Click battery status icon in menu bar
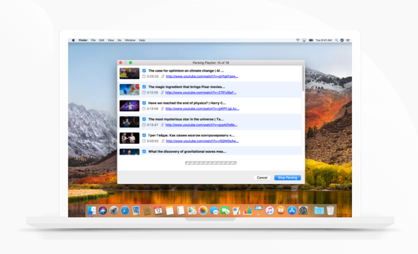Screen dimensions: 418x254 (x=311, y=40)
